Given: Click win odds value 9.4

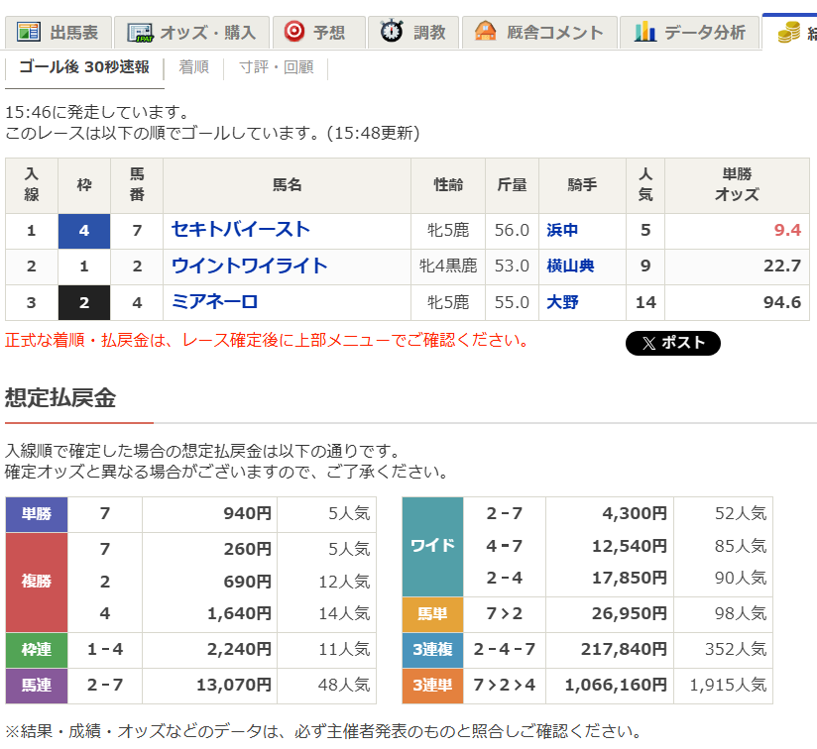Looking at the screenshot, I should [x=787, y=230].
